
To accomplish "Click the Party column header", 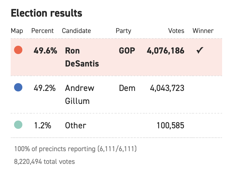I will click(x=123, y=31).
